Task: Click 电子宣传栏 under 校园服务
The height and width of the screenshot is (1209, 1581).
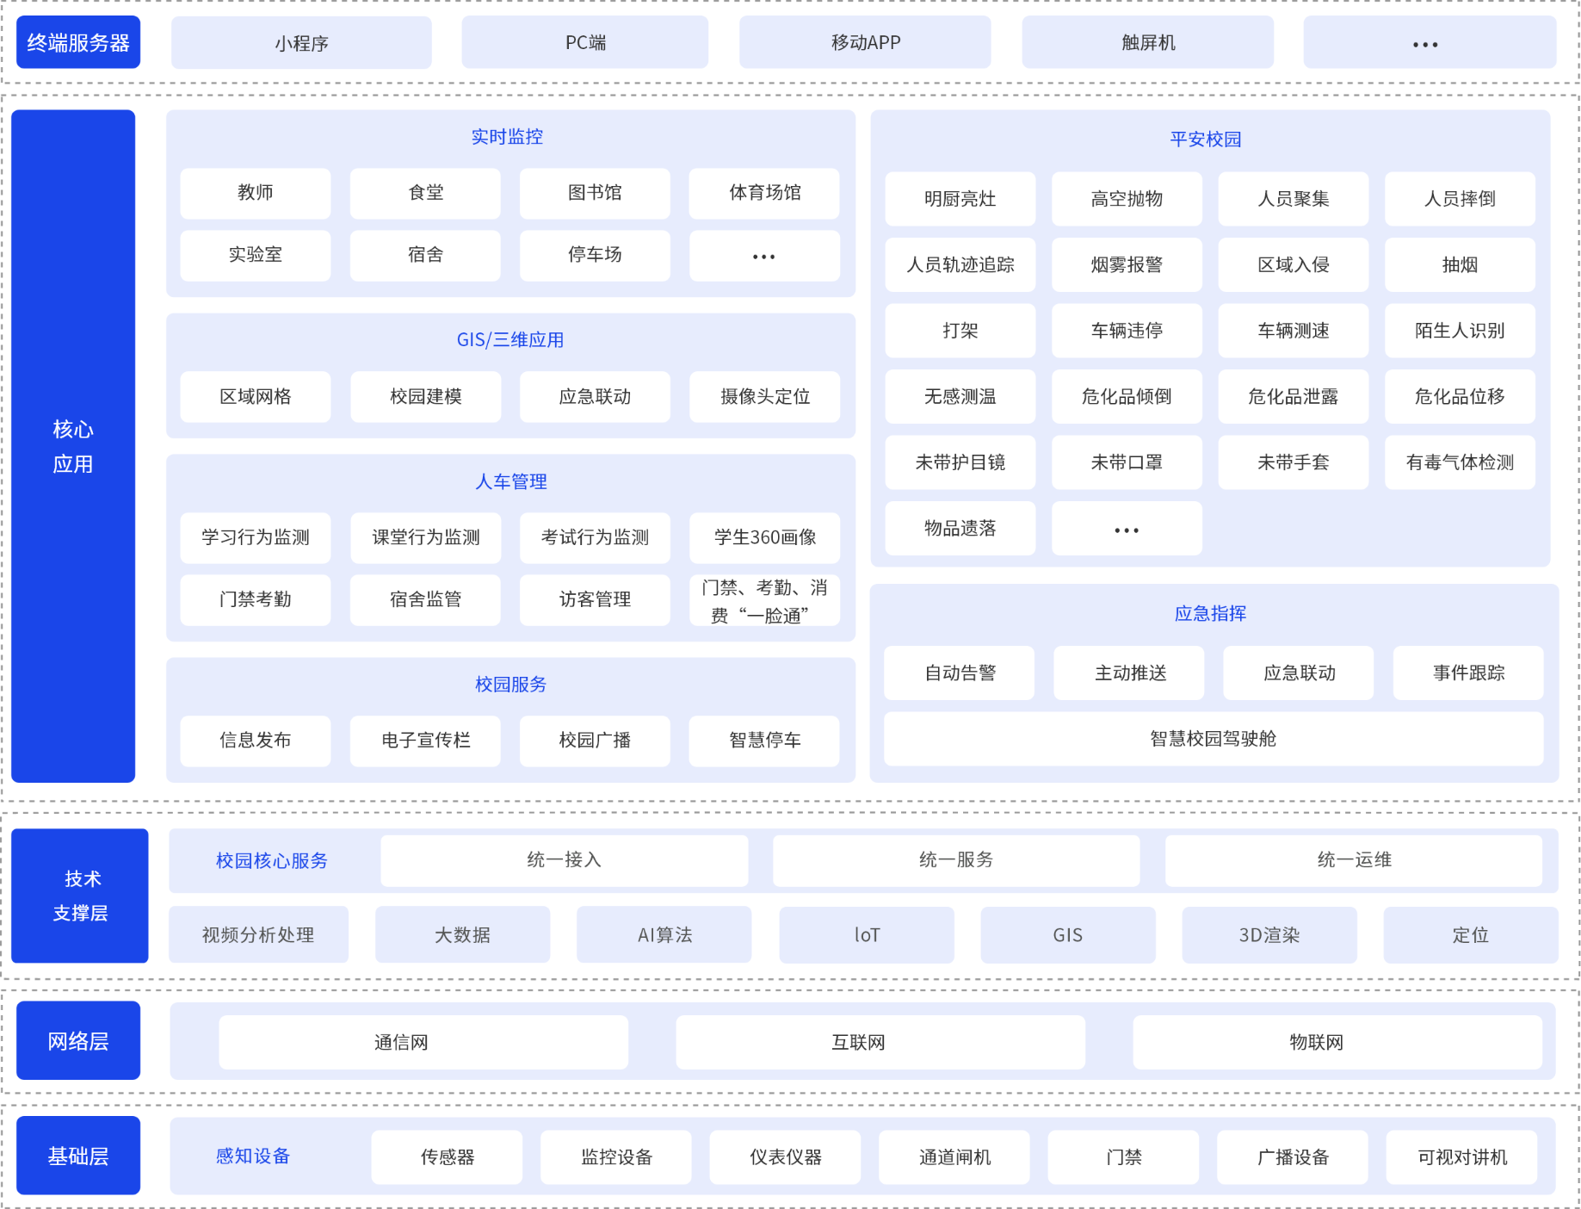Action: click(x=425, y=741)
